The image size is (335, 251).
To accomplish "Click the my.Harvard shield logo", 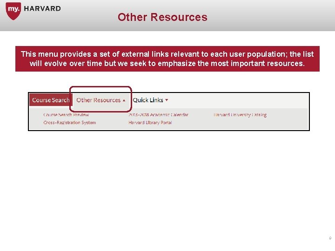I will point(13,11).
